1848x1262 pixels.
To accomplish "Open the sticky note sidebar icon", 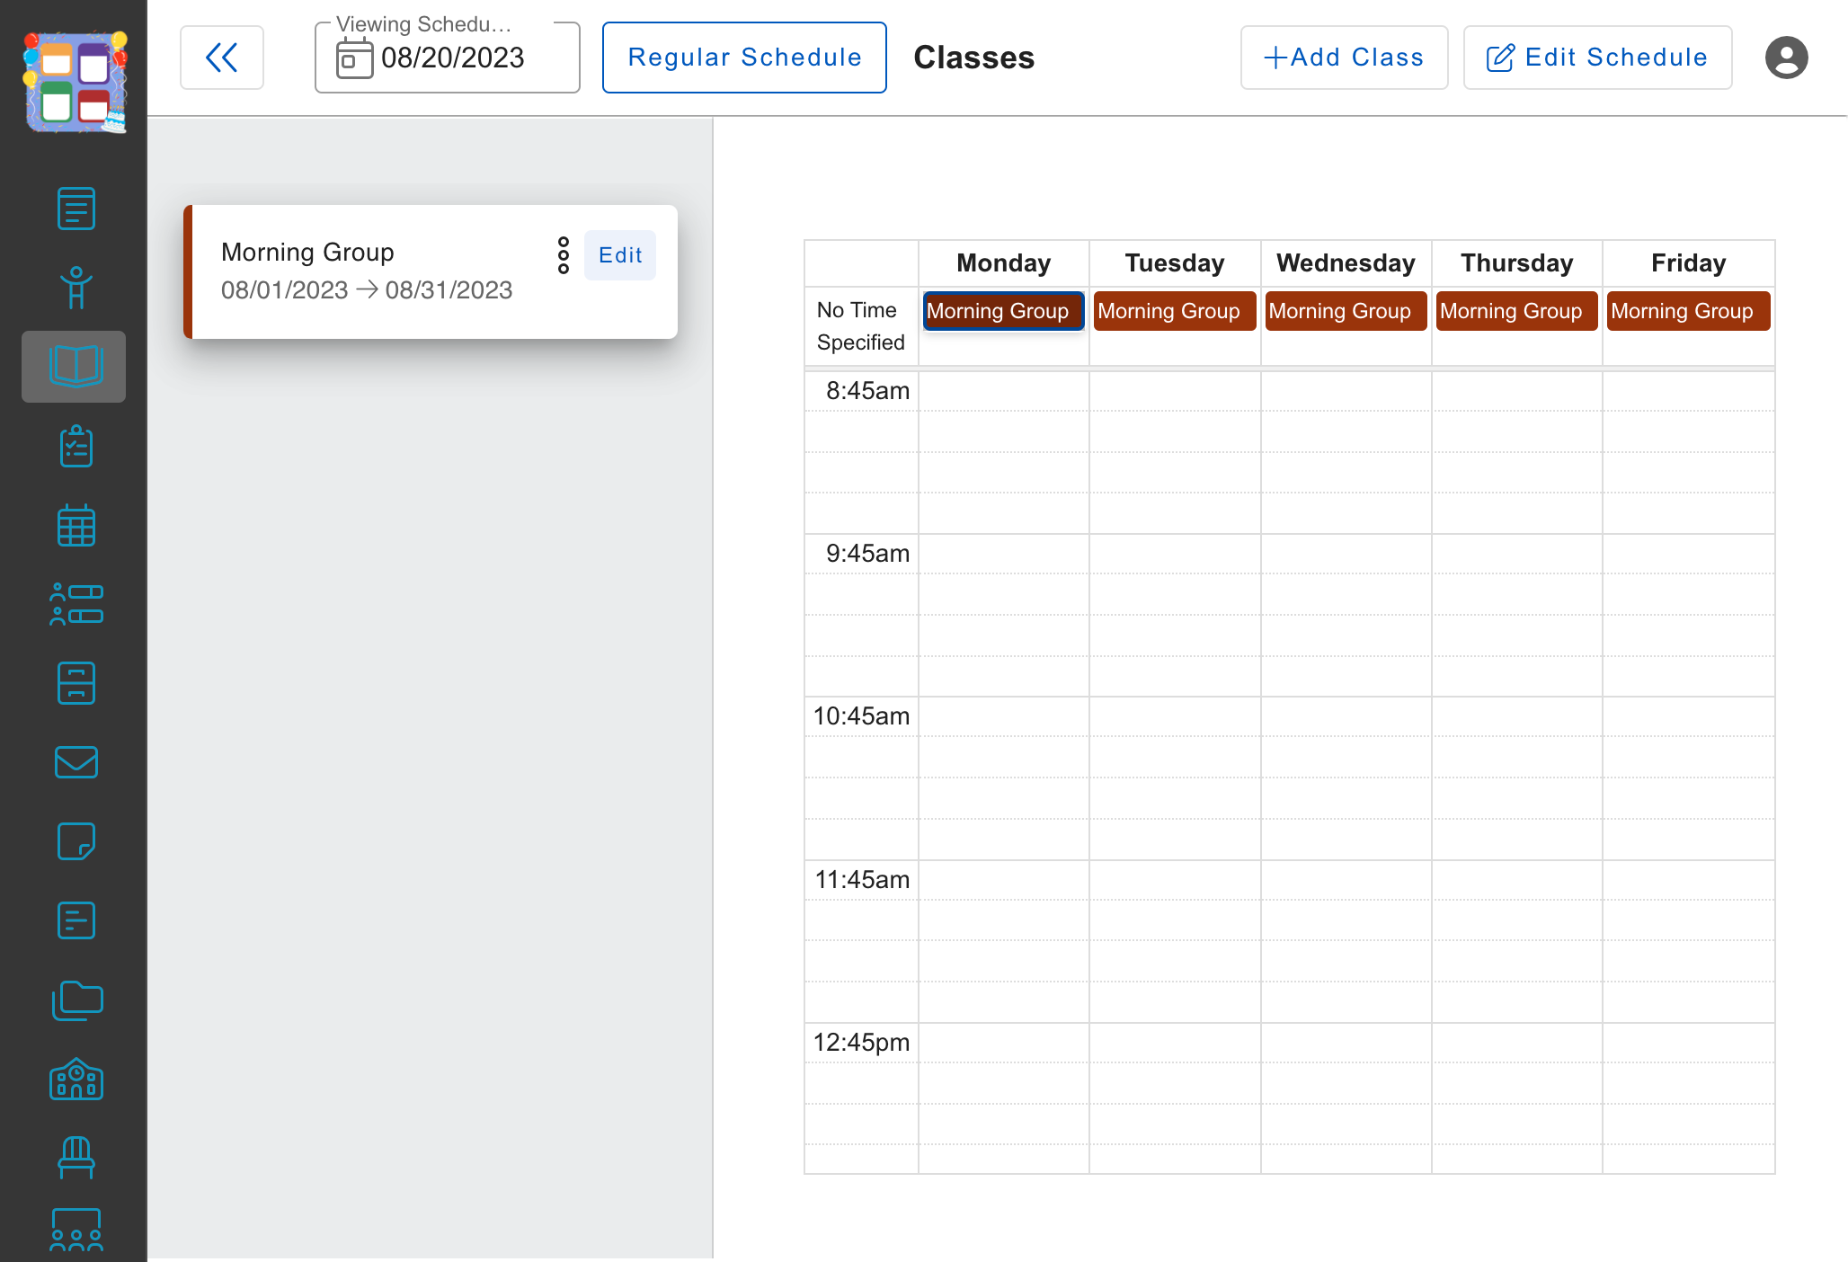I will click(76, 841).
